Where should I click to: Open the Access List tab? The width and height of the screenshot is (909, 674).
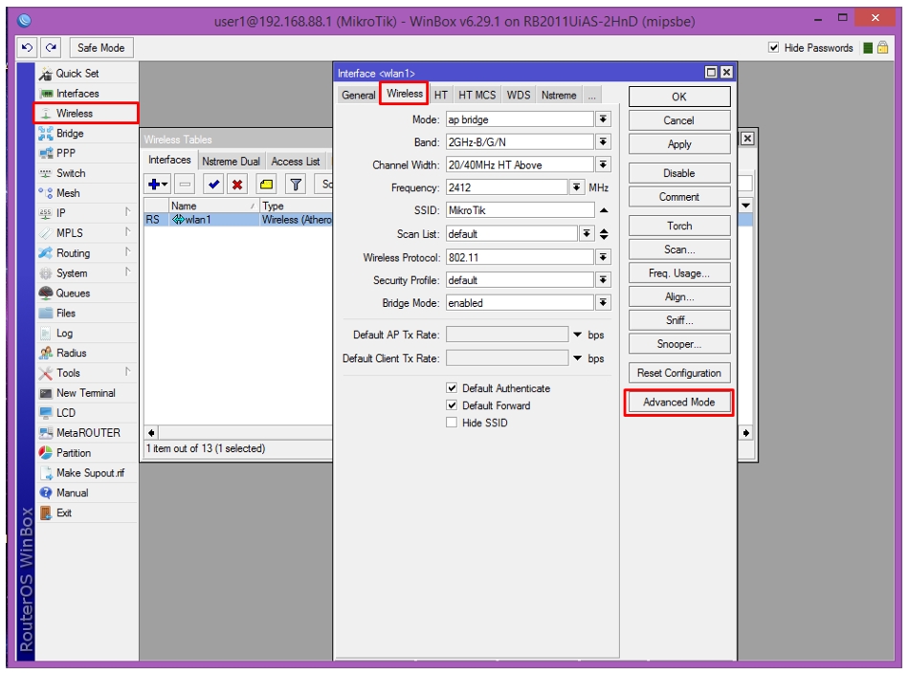[x=296, y=162]
